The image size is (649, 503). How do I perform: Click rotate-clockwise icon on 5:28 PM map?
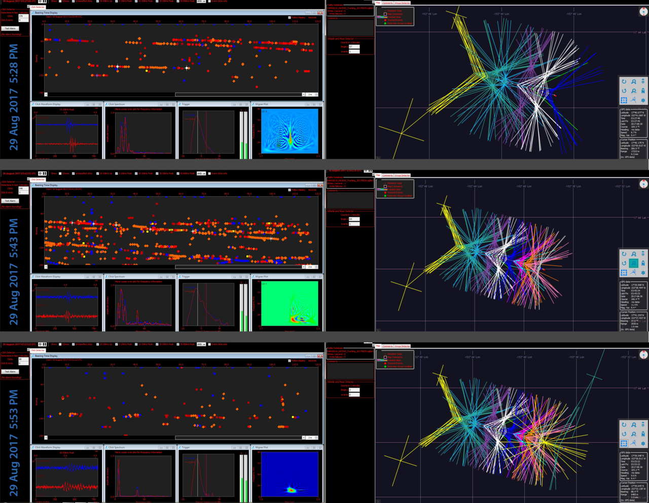(x=624, y=81)
